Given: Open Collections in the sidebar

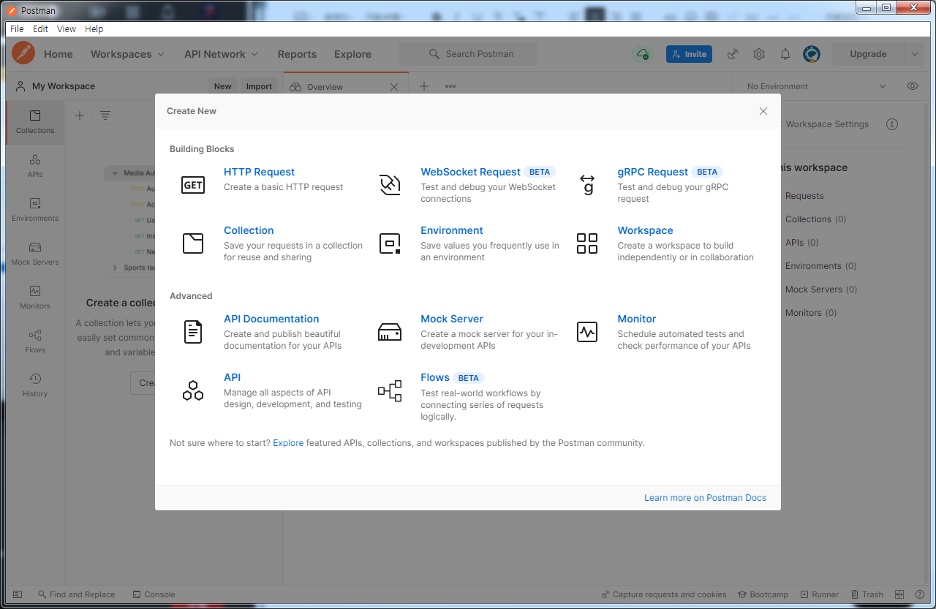Looking at the screenshot, I should [x=35, y=122].
